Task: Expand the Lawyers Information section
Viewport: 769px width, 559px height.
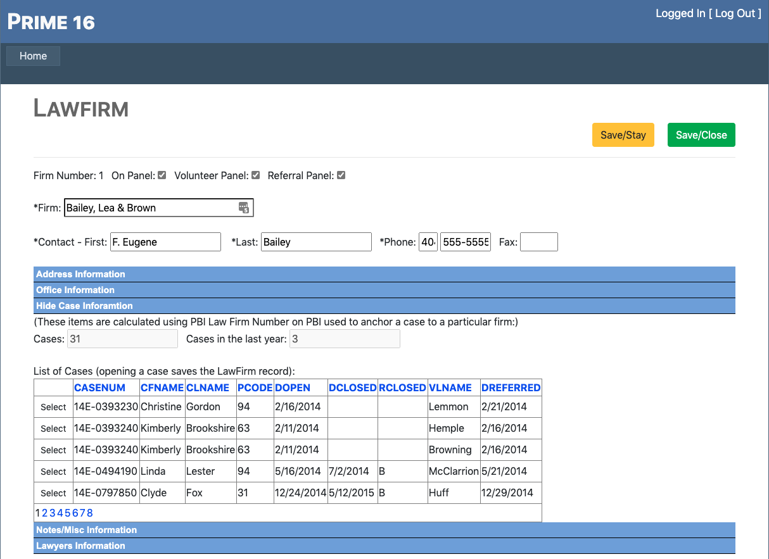Action: pos(80,546)
